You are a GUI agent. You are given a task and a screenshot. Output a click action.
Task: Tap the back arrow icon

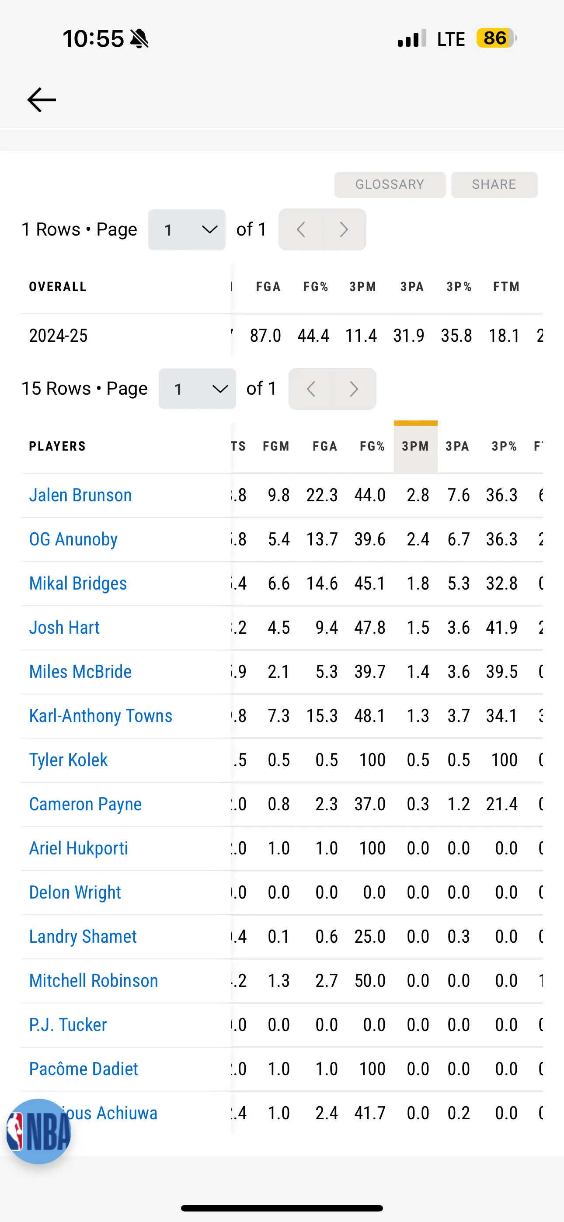42,100
